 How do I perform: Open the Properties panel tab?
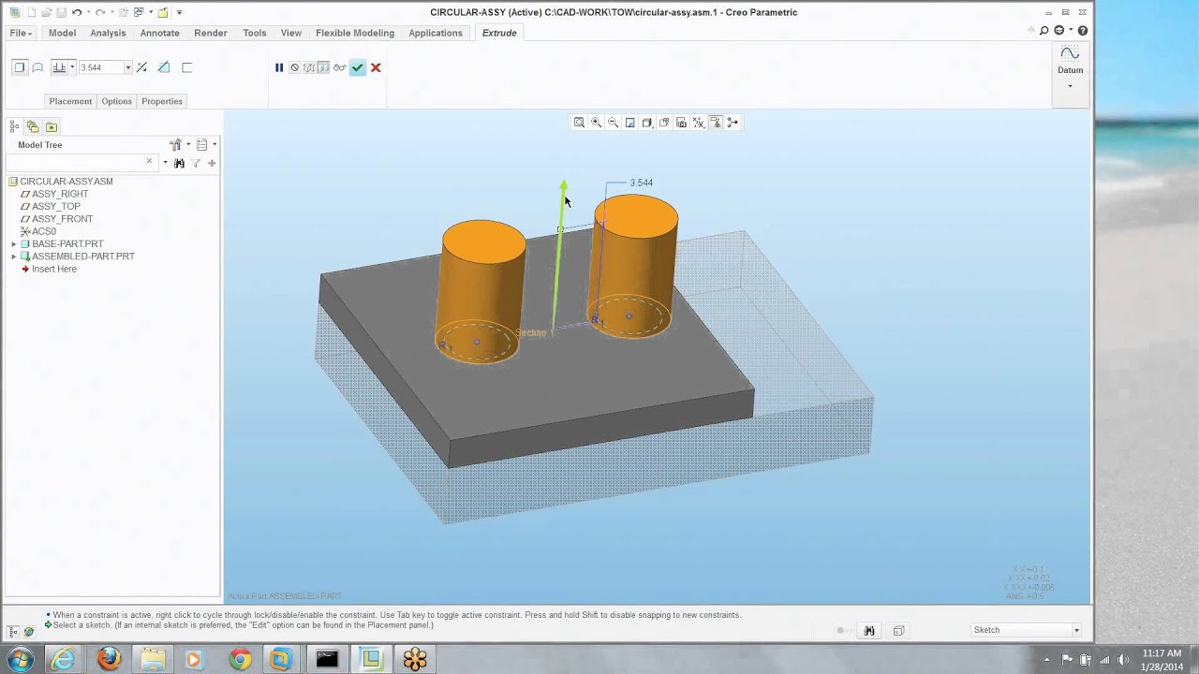tap(162, 101)
